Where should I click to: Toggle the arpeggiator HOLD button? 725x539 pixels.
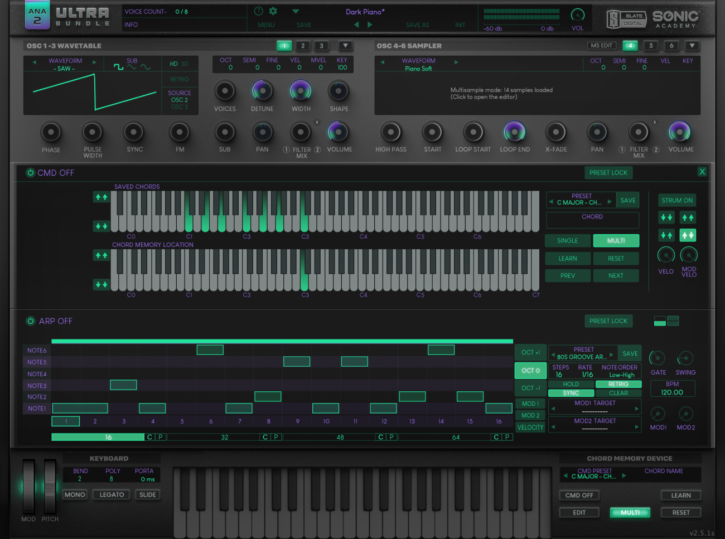tap(571, 384)
